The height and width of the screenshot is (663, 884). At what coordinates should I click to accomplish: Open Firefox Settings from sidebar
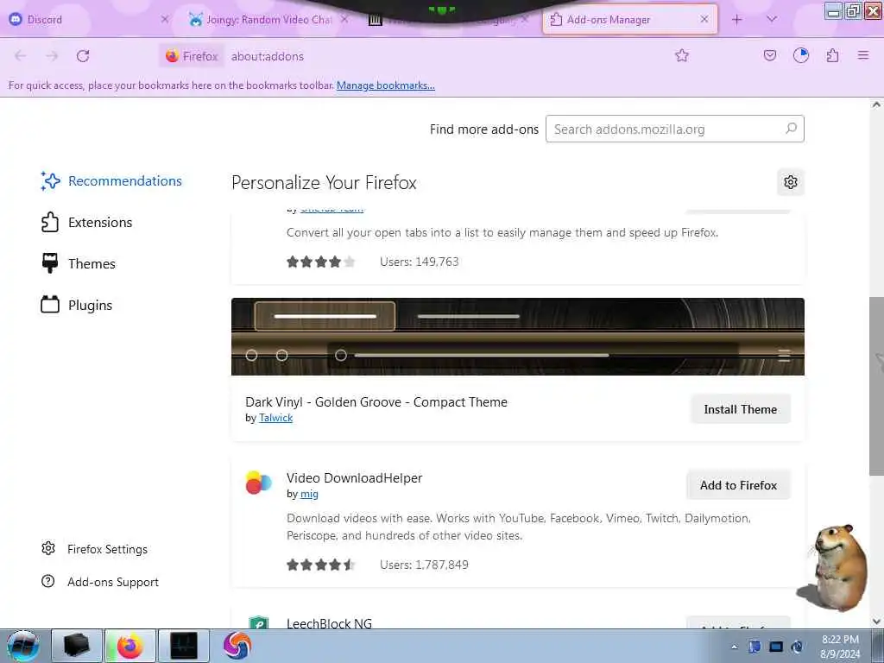[95, 548]
